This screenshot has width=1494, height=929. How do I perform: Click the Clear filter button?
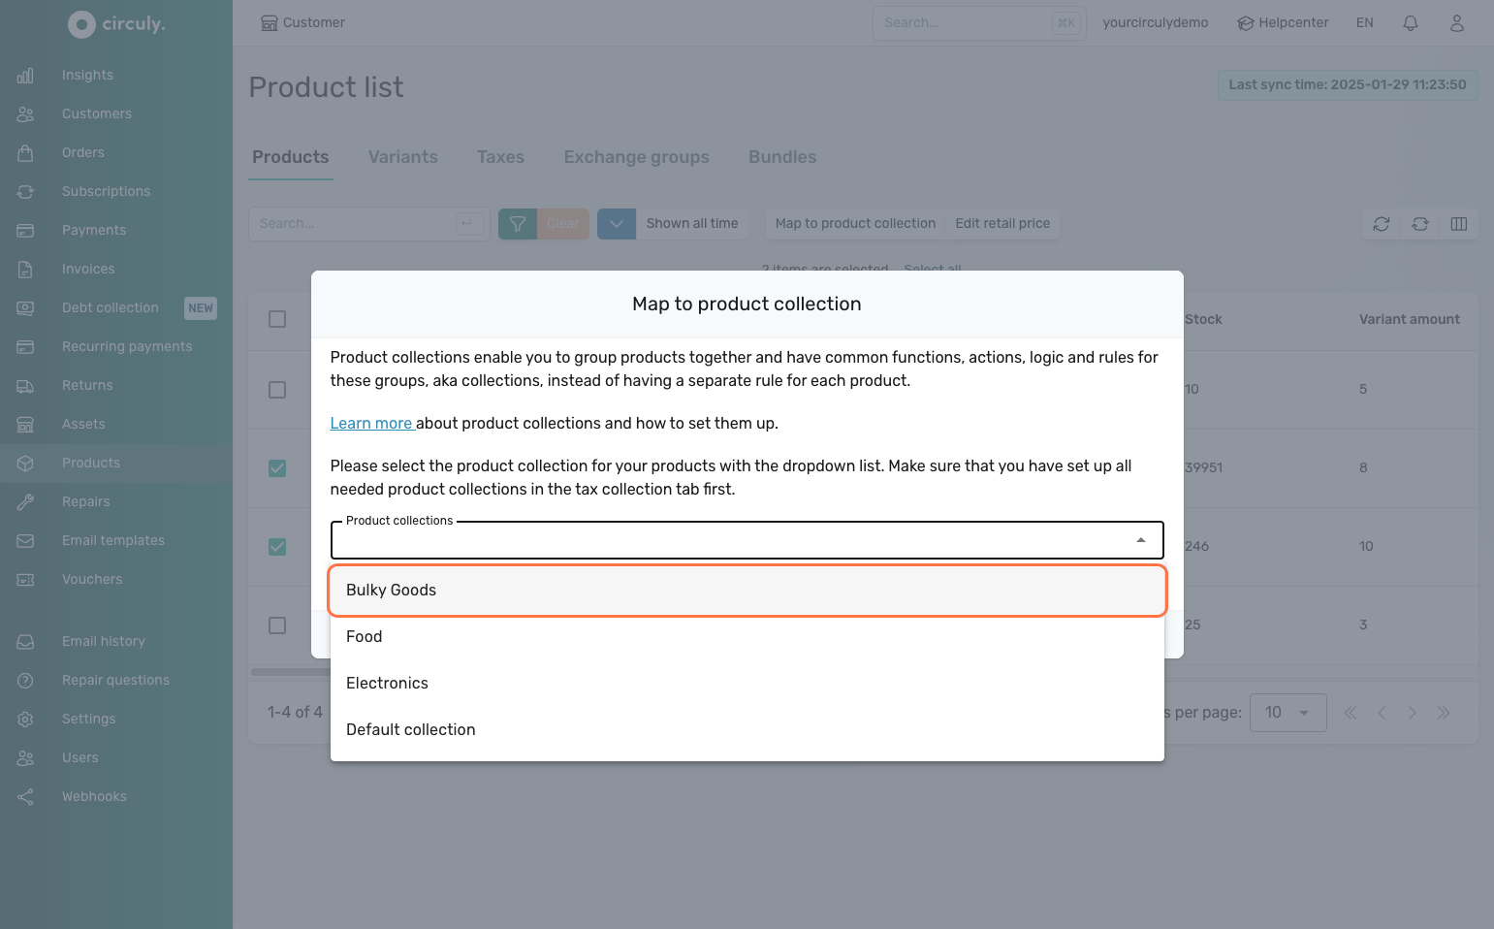pos(563,224)
